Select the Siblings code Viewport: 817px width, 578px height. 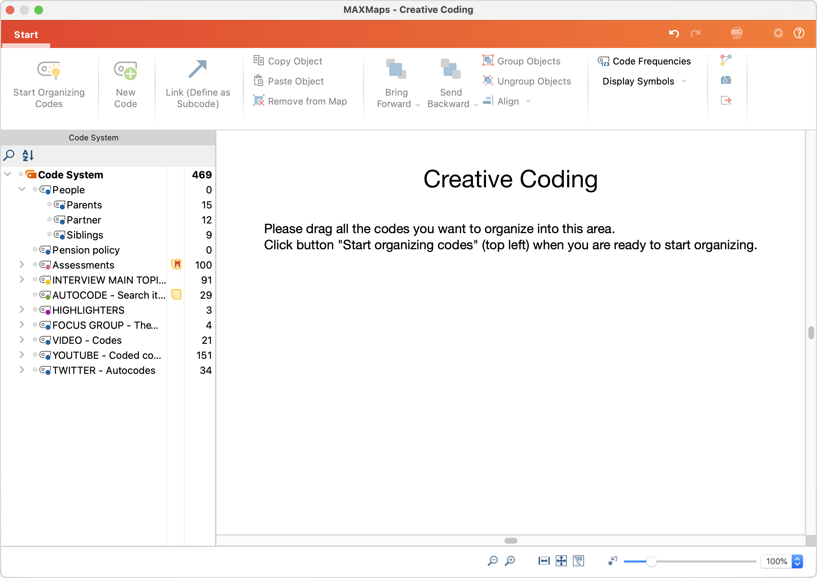85,235
